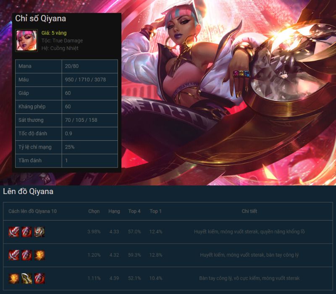The image size is (336, 294).
Task: Click Sterak's Gage icon in third build row
Action: coord(39,278)
